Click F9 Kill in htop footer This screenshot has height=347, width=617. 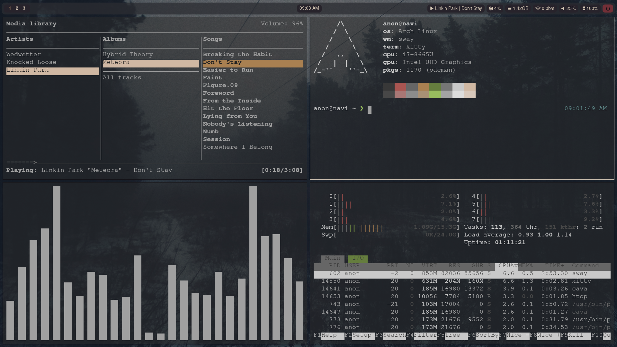[x=576, y=335]
